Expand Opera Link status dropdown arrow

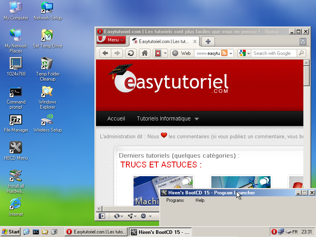click(x=122, y=216)
